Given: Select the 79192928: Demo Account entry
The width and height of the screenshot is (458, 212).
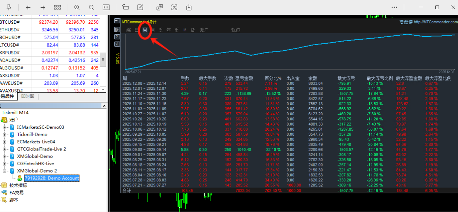Looking at the screenshot, I should pyautogui.click(x=52, y=178).
